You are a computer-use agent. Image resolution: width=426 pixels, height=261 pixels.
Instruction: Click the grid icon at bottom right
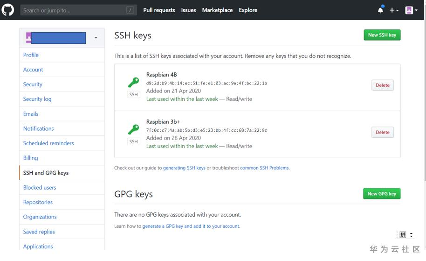(403, 234)
